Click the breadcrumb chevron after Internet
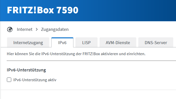Screen dimensions: 176x99 point(37,29)
